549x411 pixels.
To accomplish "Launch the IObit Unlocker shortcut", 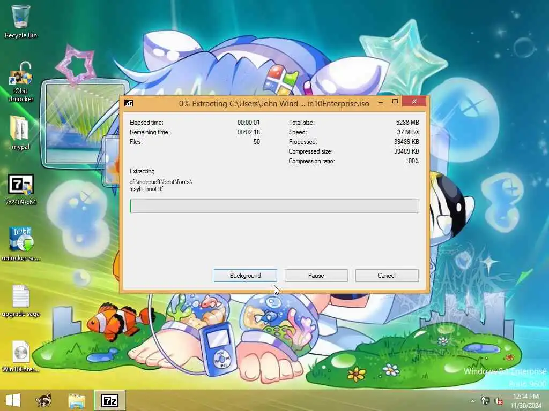I will tap(21, 82).
